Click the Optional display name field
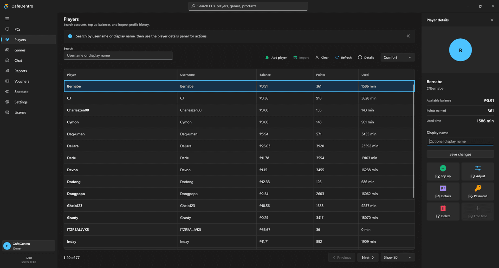This screenshot has height=268, width=499. pyautogui.click(x=460, y=141)
